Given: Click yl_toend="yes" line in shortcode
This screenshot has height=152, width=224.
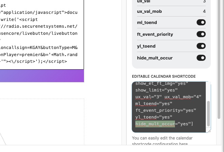Looking at the screenshot, I should tap(154, 117).
